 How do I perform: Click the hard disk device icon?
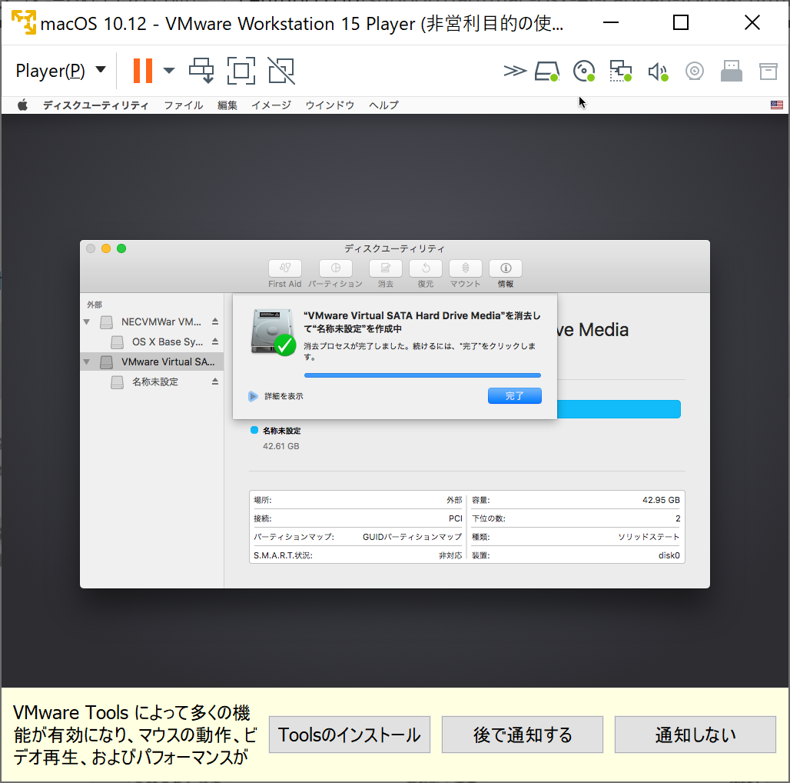click(x=546, y=71)
